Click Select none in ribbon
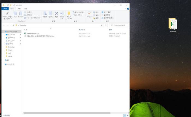Screen dimensions: 191x117 click(106, 15)
